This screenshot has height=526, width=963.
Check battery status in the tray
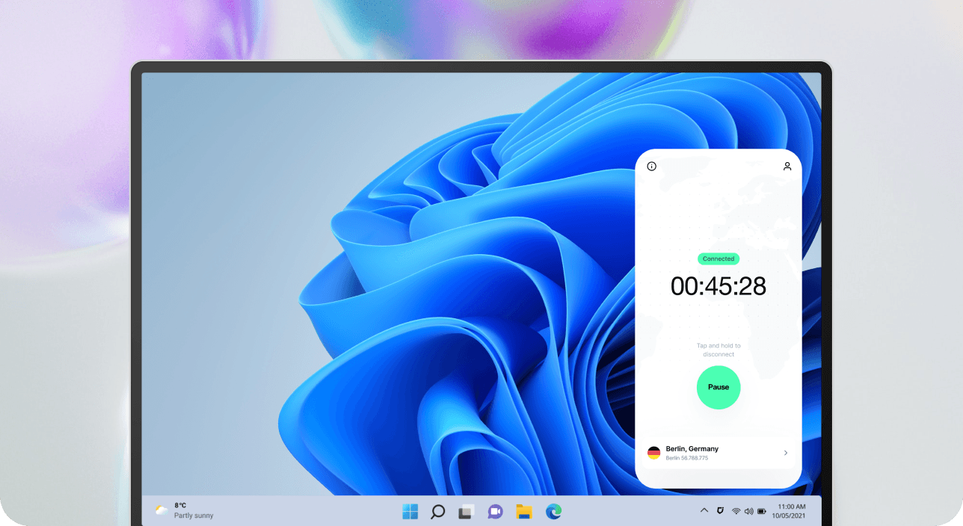point(762,511)
